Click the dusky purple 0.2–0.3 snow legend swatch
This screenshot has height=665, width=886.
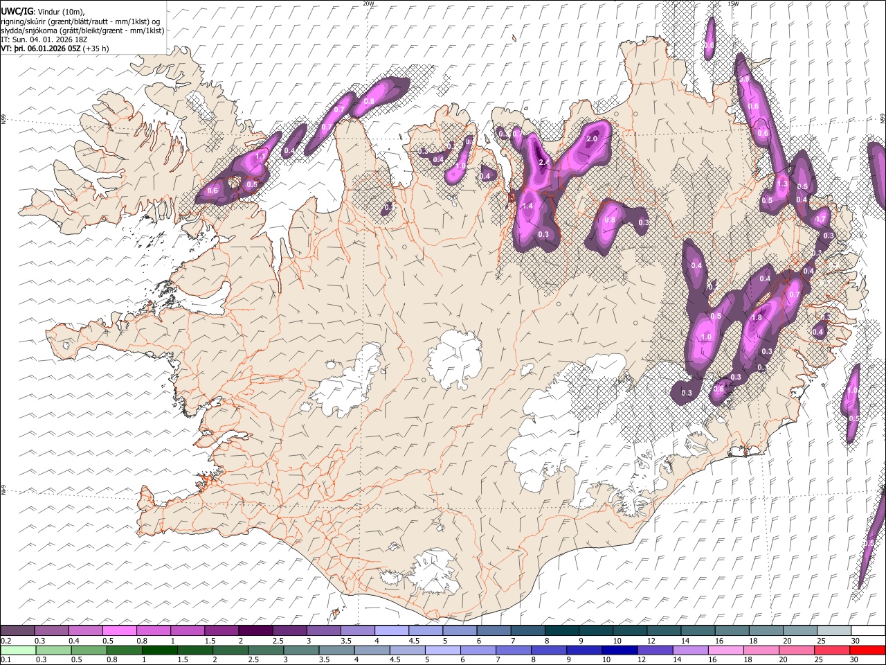click(x=17, y=630)
